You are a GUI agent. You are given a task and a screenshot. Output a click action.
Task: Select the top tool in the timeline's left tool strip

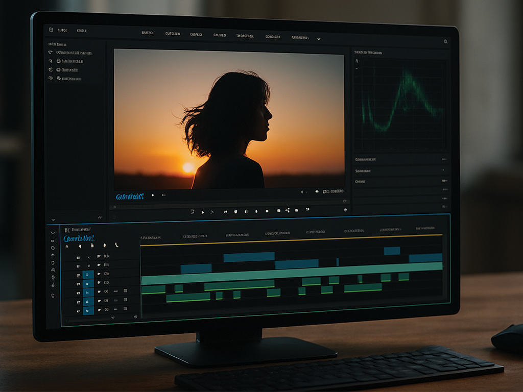click(53, 232)
